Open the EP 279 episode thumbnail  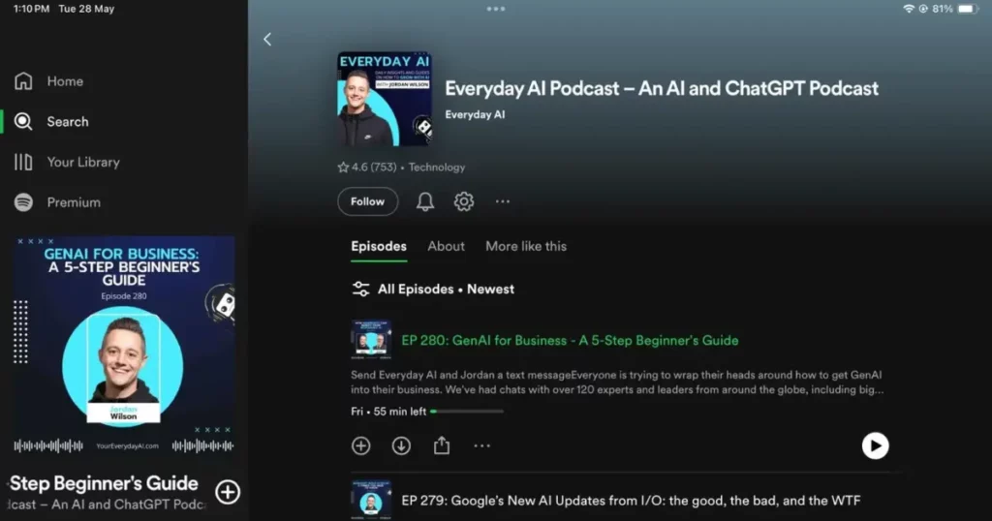coord(371,500)
